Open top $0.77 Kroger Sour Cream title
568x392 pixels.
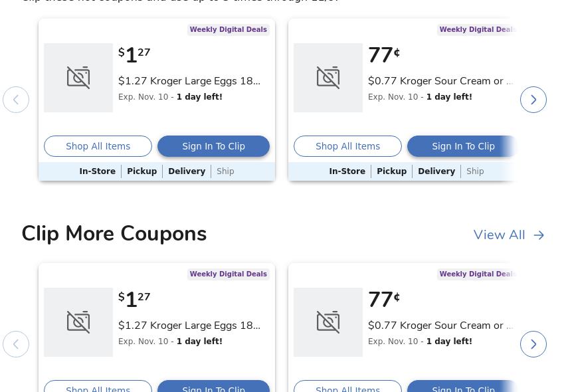point(440,81)
